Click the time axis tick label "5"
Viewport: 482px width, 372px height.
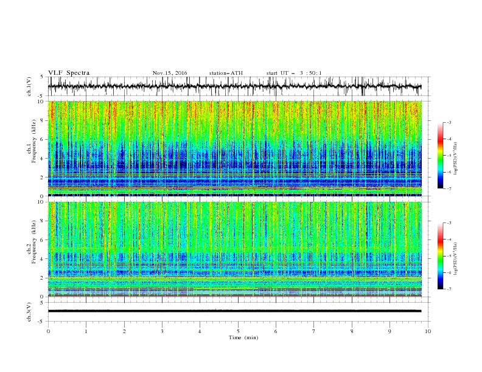tap(238, 331)
